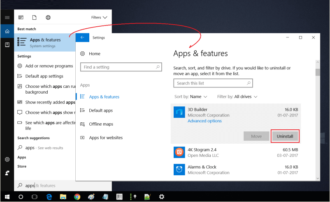Open the Filter by All drives dropdown
This screenshot has height=202, width=330.
click(237, 96)
